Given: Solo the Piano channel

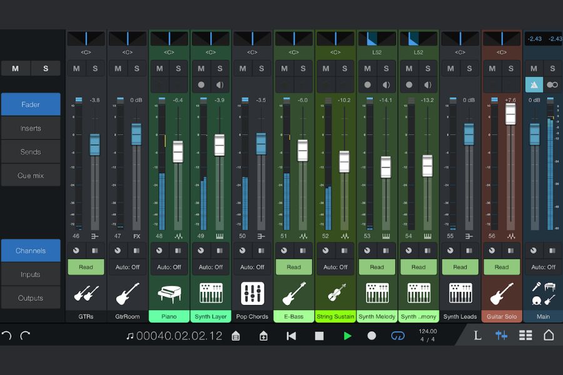Looking at the screenshot, I should coord(178,69).
